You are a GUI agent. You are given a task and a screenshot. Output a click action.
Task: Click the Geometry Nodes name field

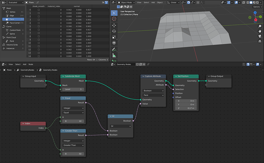pyautogui.click(x=125, y=65)
